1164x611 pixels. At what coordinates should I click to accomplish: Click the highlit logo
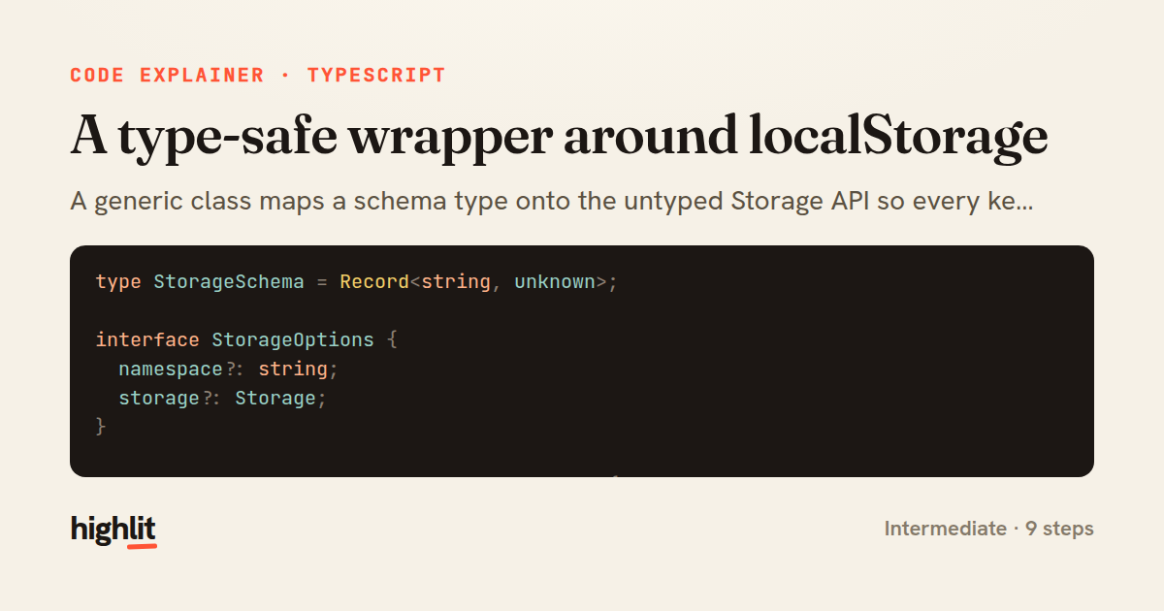point(113,530)
